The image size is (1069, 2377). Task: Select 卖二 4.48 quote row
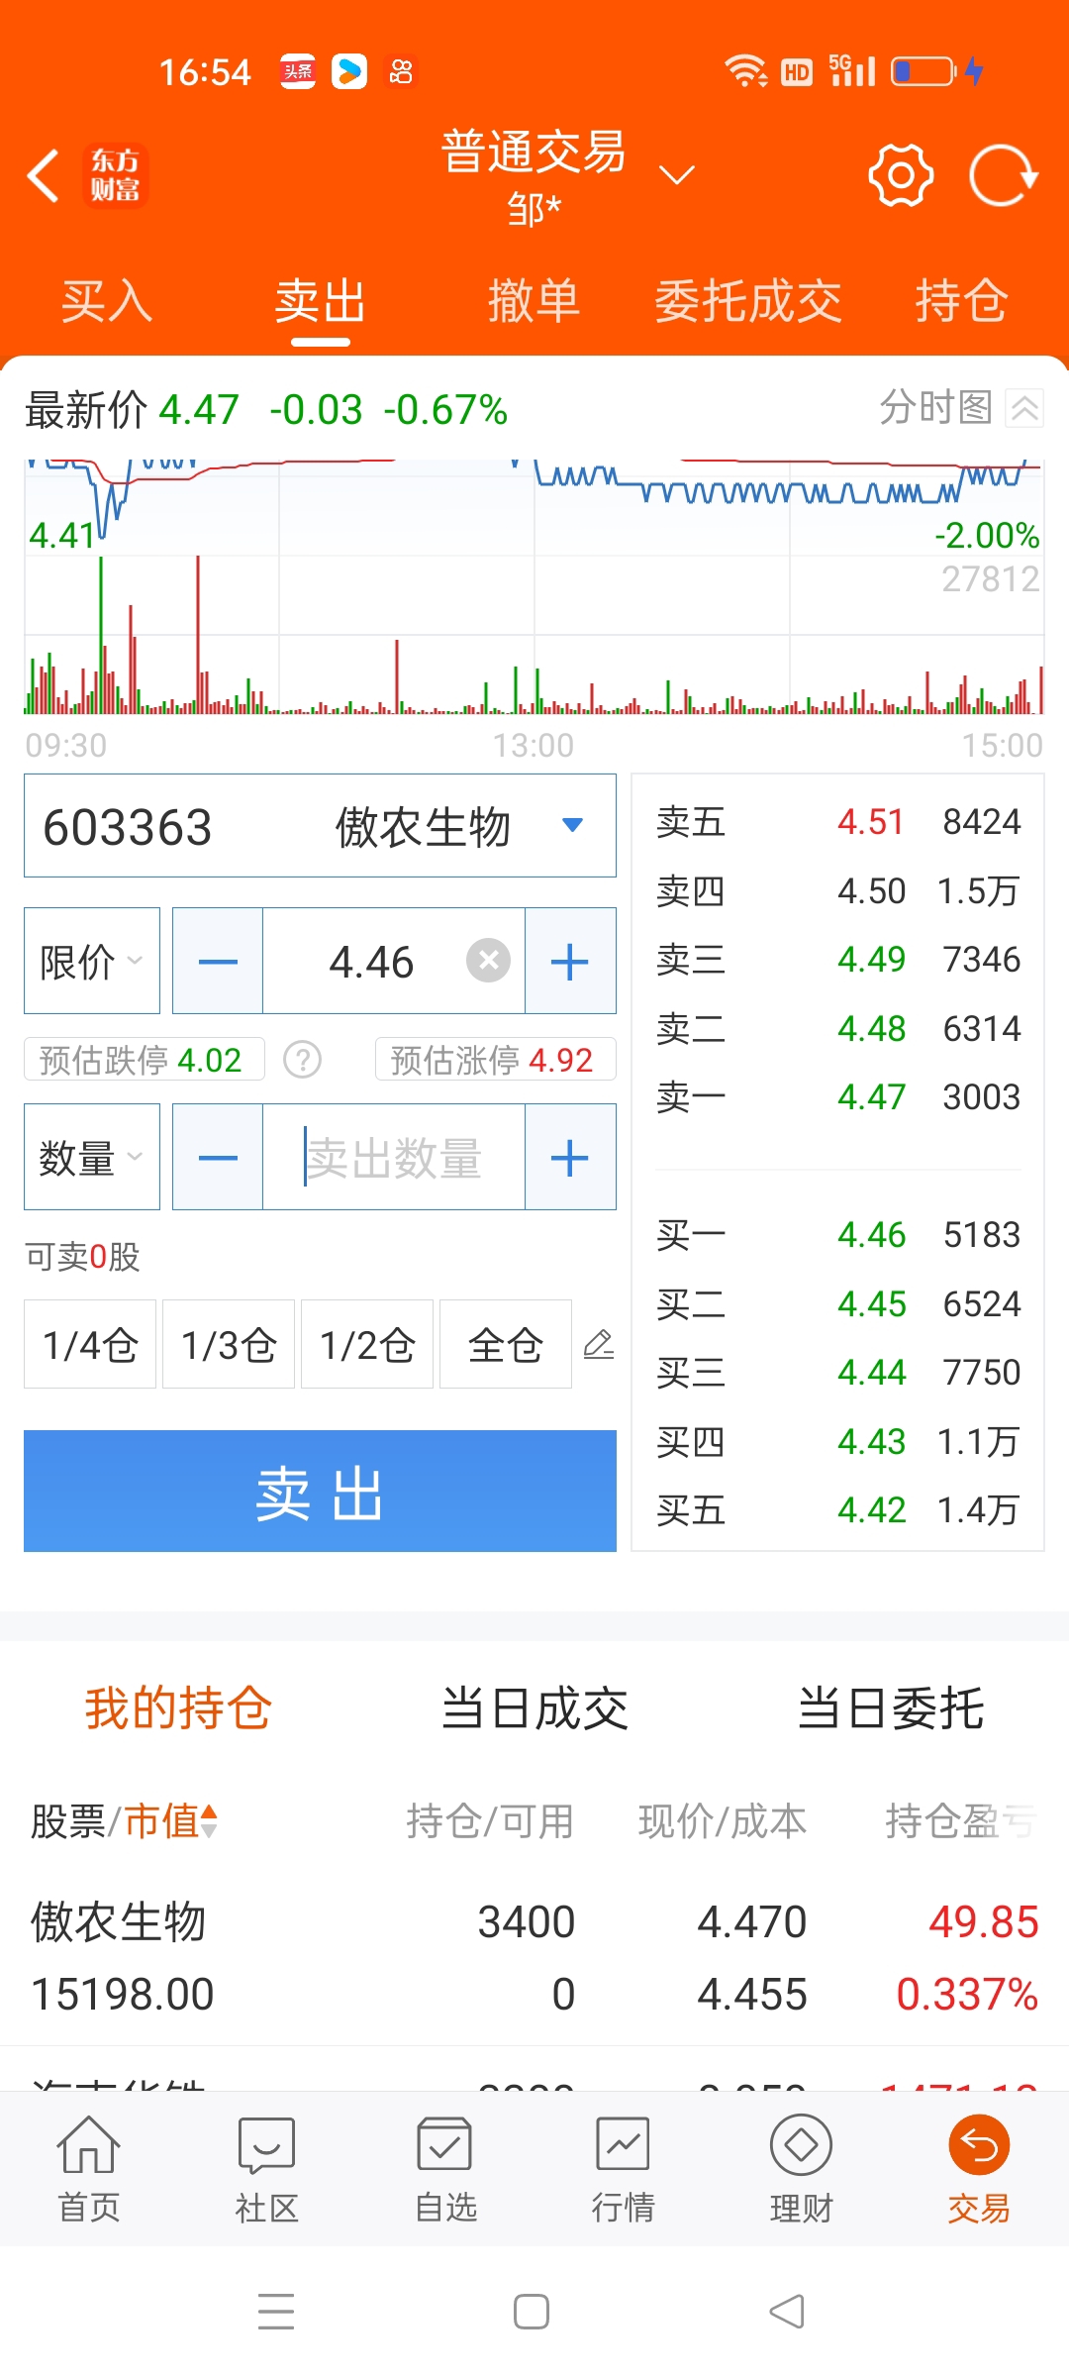click(x=837, y=1028)
